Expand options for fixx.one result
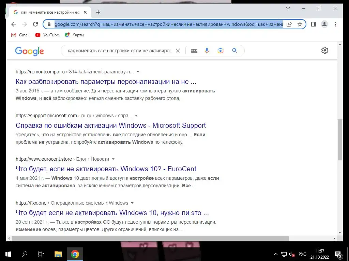 click(x=132, y=203)
